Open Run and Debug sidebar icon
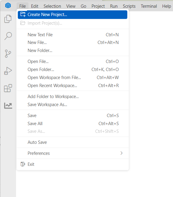 (x=8, y=71)
